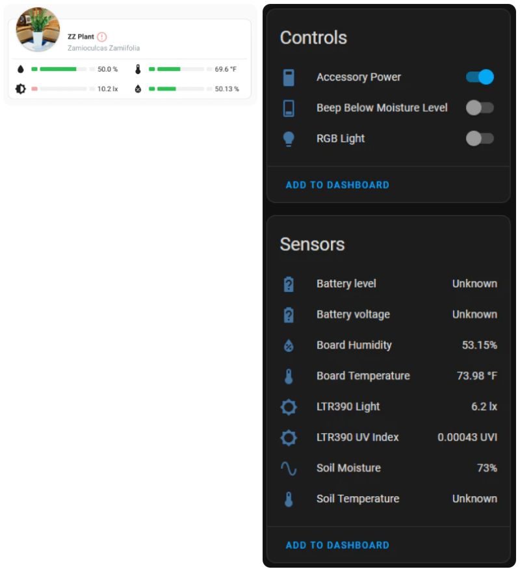Click the LTR390 Light sensor icon
520x569 pixels.
pos(289,407)
